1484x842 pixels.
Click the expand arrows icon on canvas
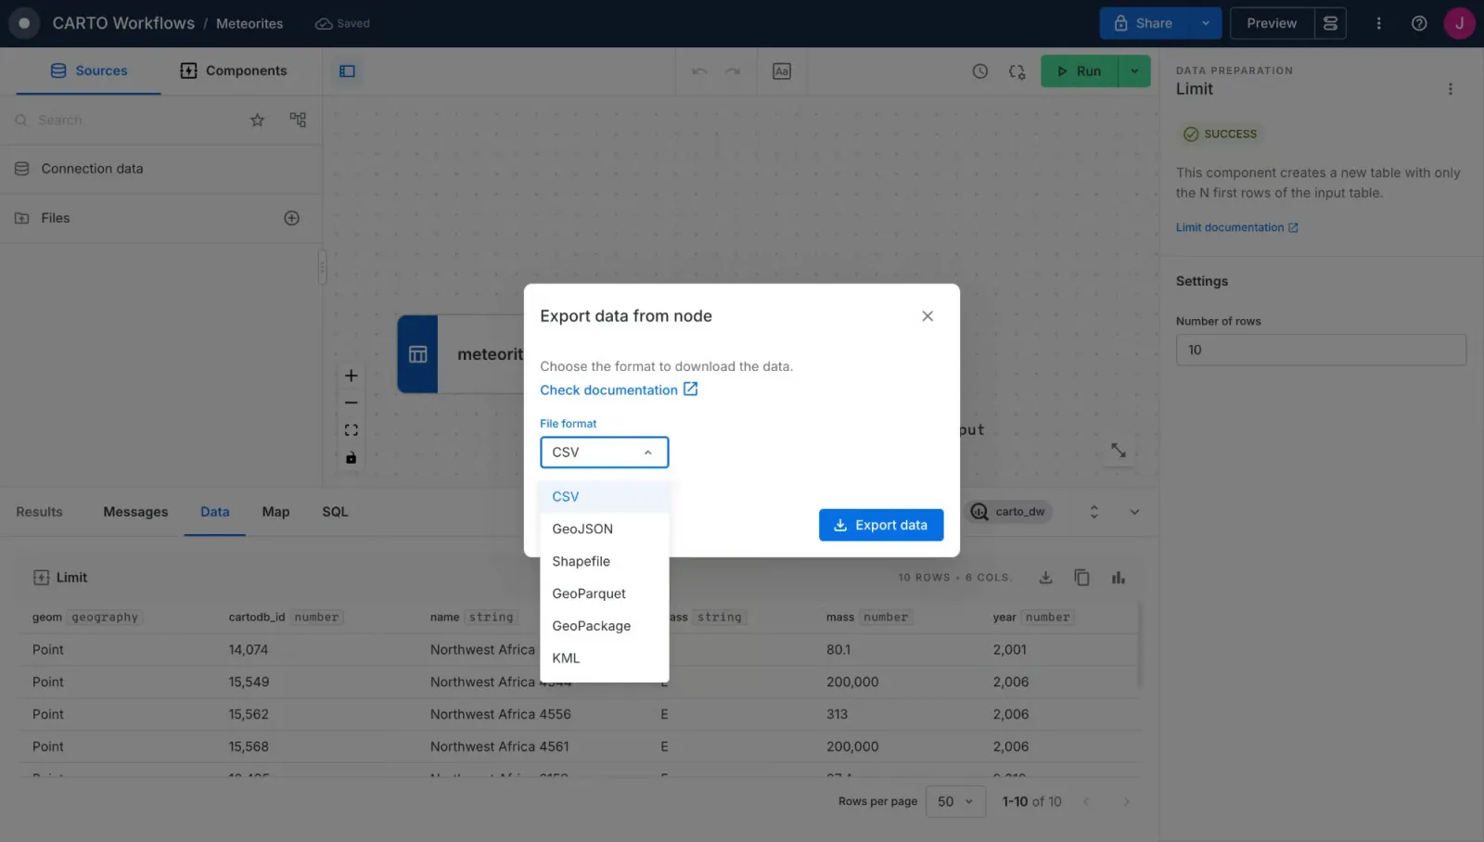[x=1119, y=450]
